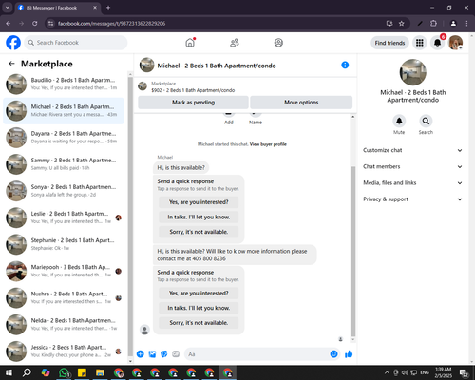Choose a GIF from composer
The image size is (475, 380).
(x=176, y=354)
